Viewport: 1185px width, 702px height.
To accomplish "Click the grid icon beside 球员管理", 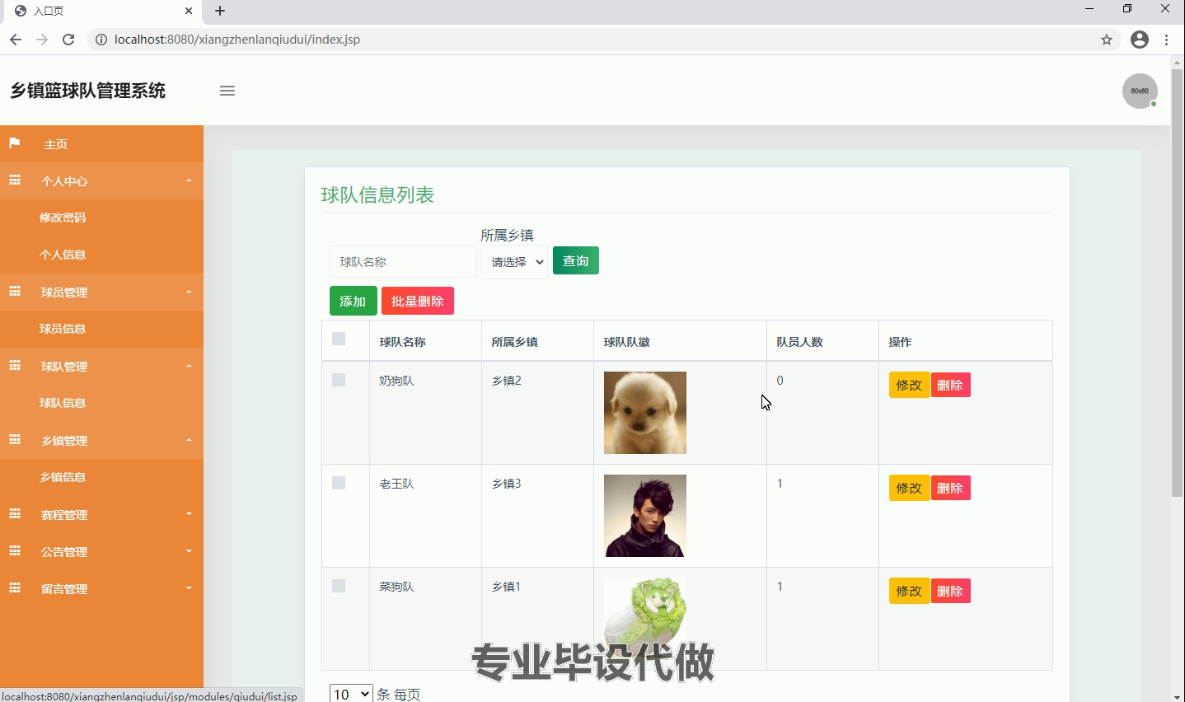I will (x=15, y=291).
